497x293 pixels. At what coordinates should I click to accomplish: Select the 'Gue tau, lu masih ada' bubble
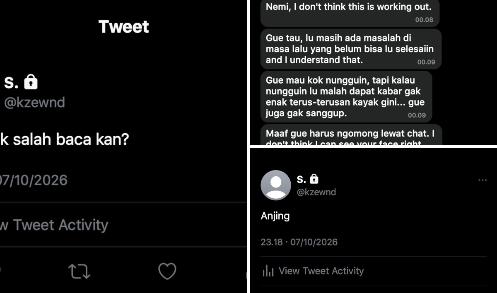tap(351, 49)
